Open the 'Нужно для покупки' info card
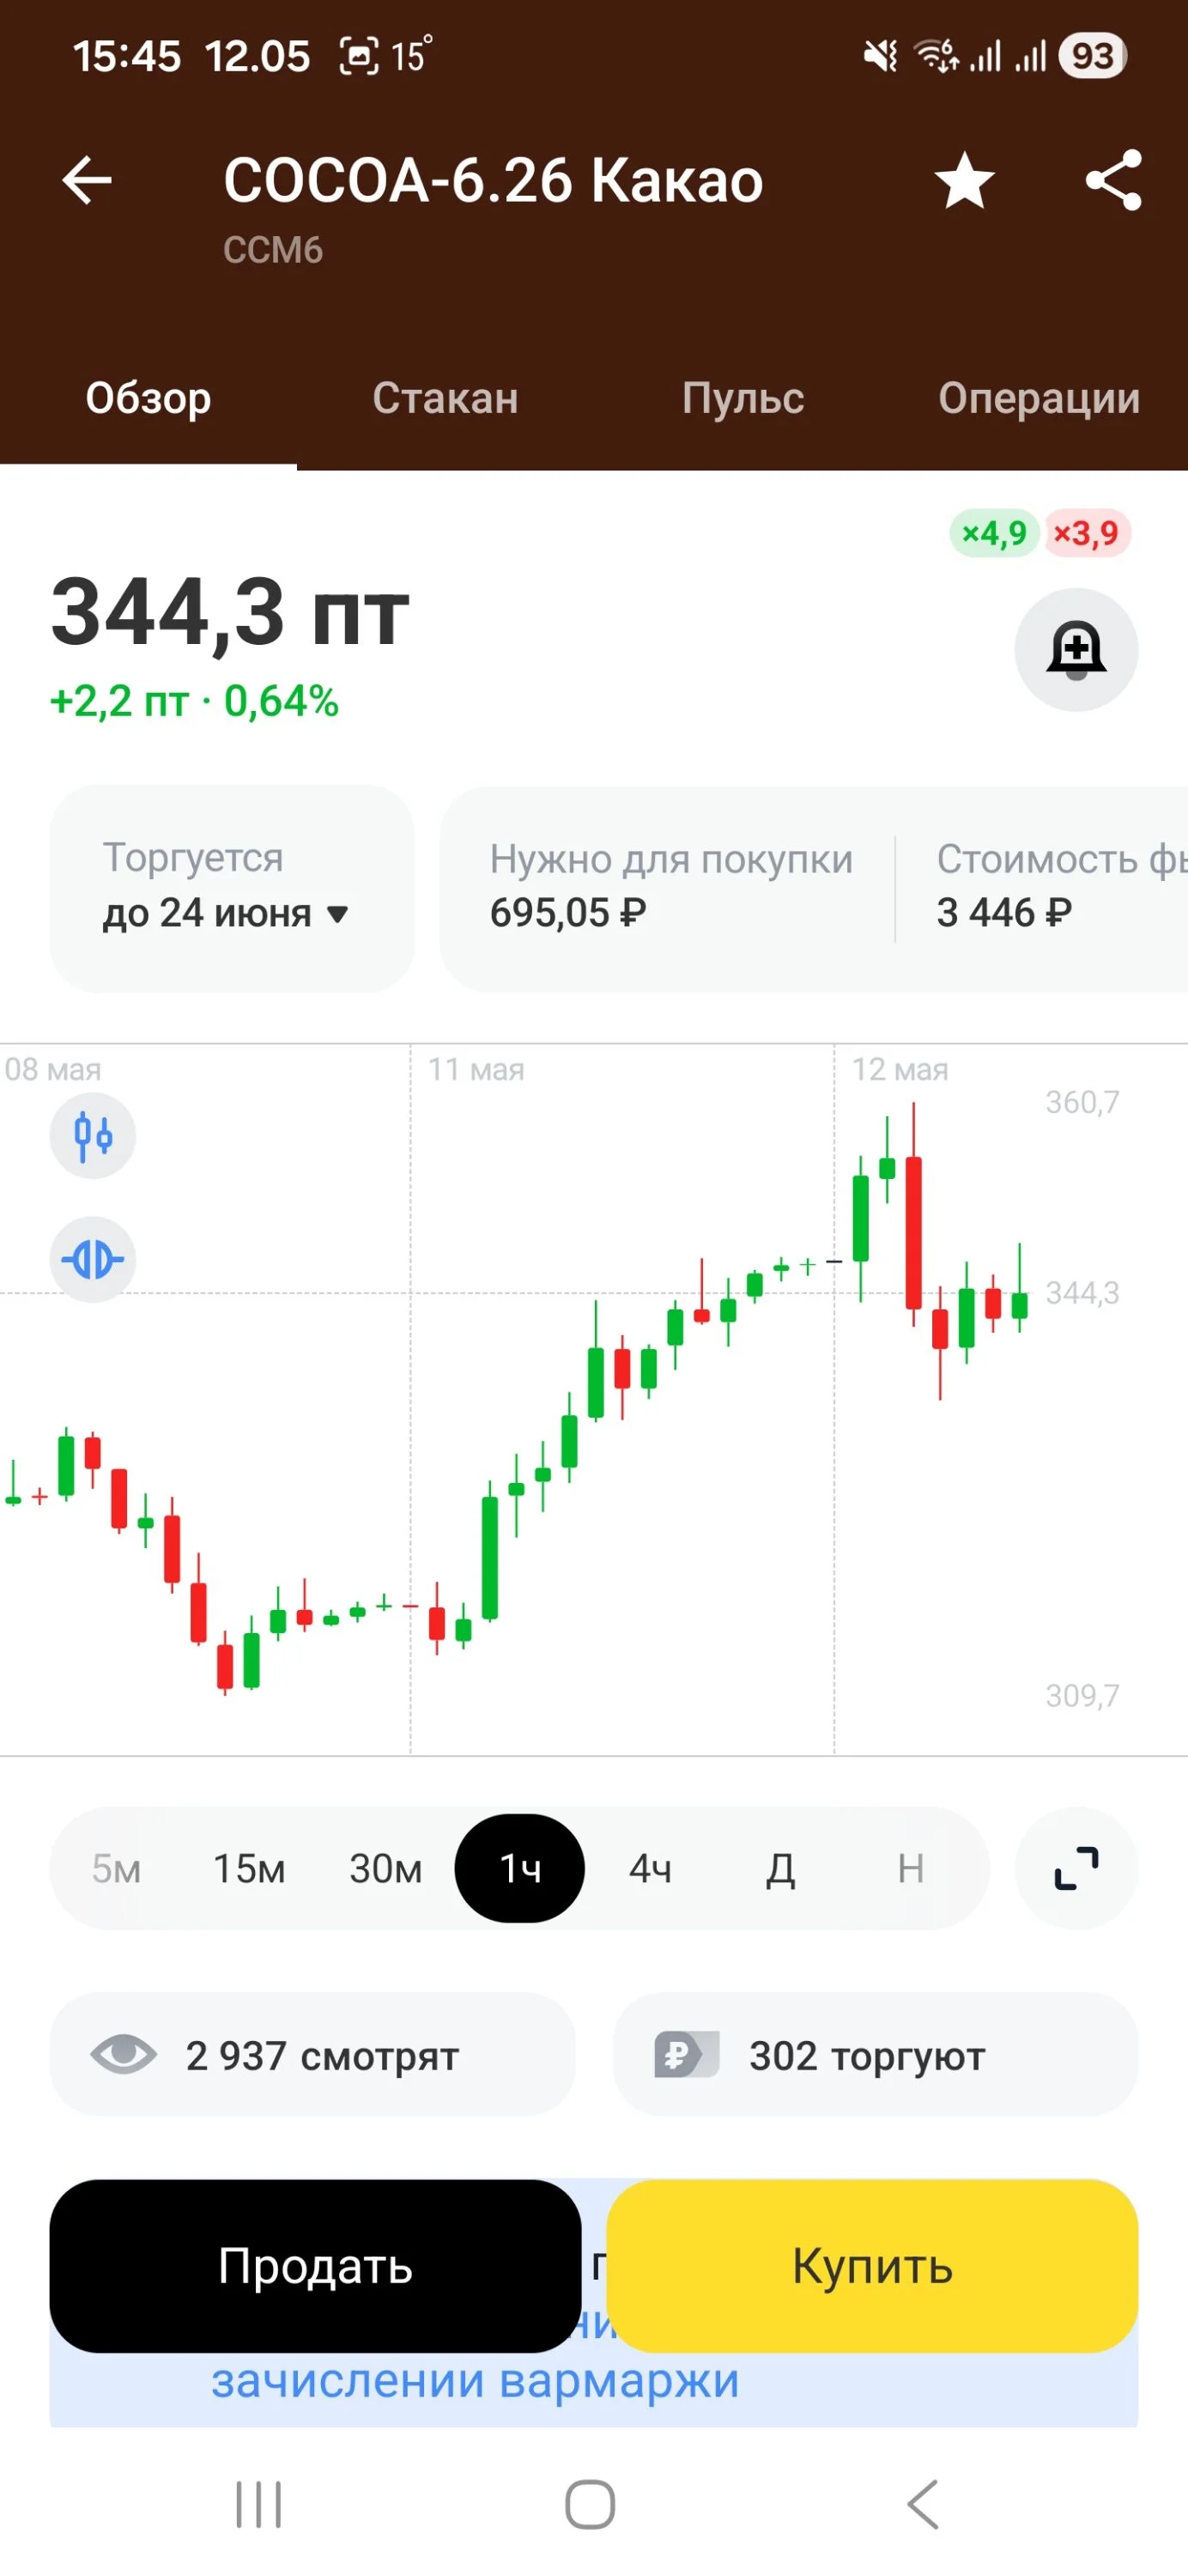Image resolution: width=1188 pixels, height=2576 pixels. pyautogui.click(x=668, y=888)
